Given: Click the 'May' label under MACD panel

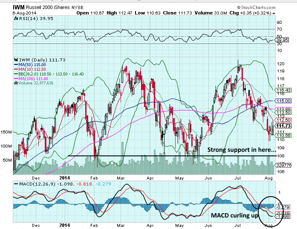Looking at the screenshot, I should (x=179, y=226).
